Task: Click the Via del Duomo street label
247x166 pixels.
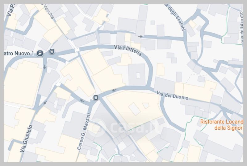Action: [173, 95]
